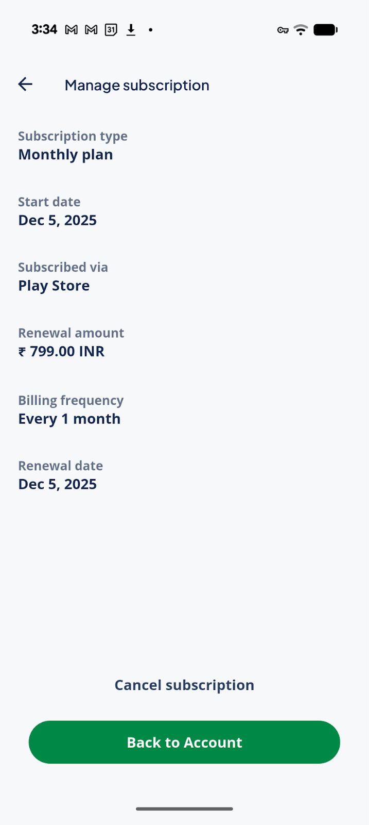Tap the Wi-Fi signal icon
Viewport: 369px width, 825px height.
coord(301,30)
